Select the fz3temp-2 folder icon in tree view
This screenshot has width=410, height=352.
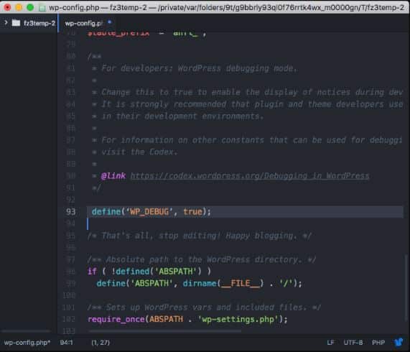pyautogui.click(x=16, y=23)
